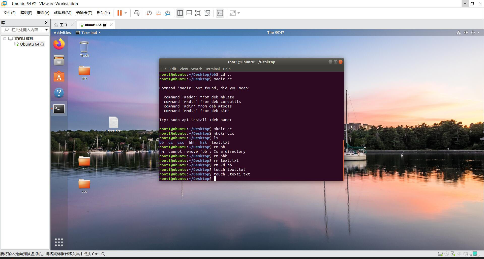Open the stretch guest dropdown arrow
This screenshot has height=259, width=484.
(239, 13)
